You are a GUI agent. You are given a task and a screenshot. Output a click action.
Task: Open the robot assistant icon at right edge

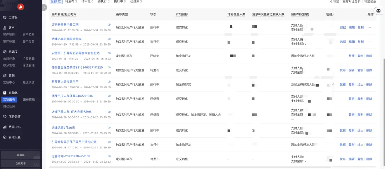pyautogui.click(x=379, y=11)
